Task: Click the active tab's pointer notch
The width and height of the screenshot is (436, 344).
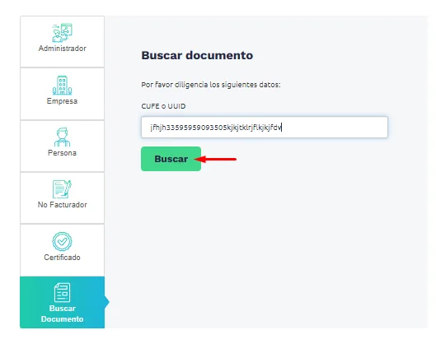Action: tap(107, 302)
